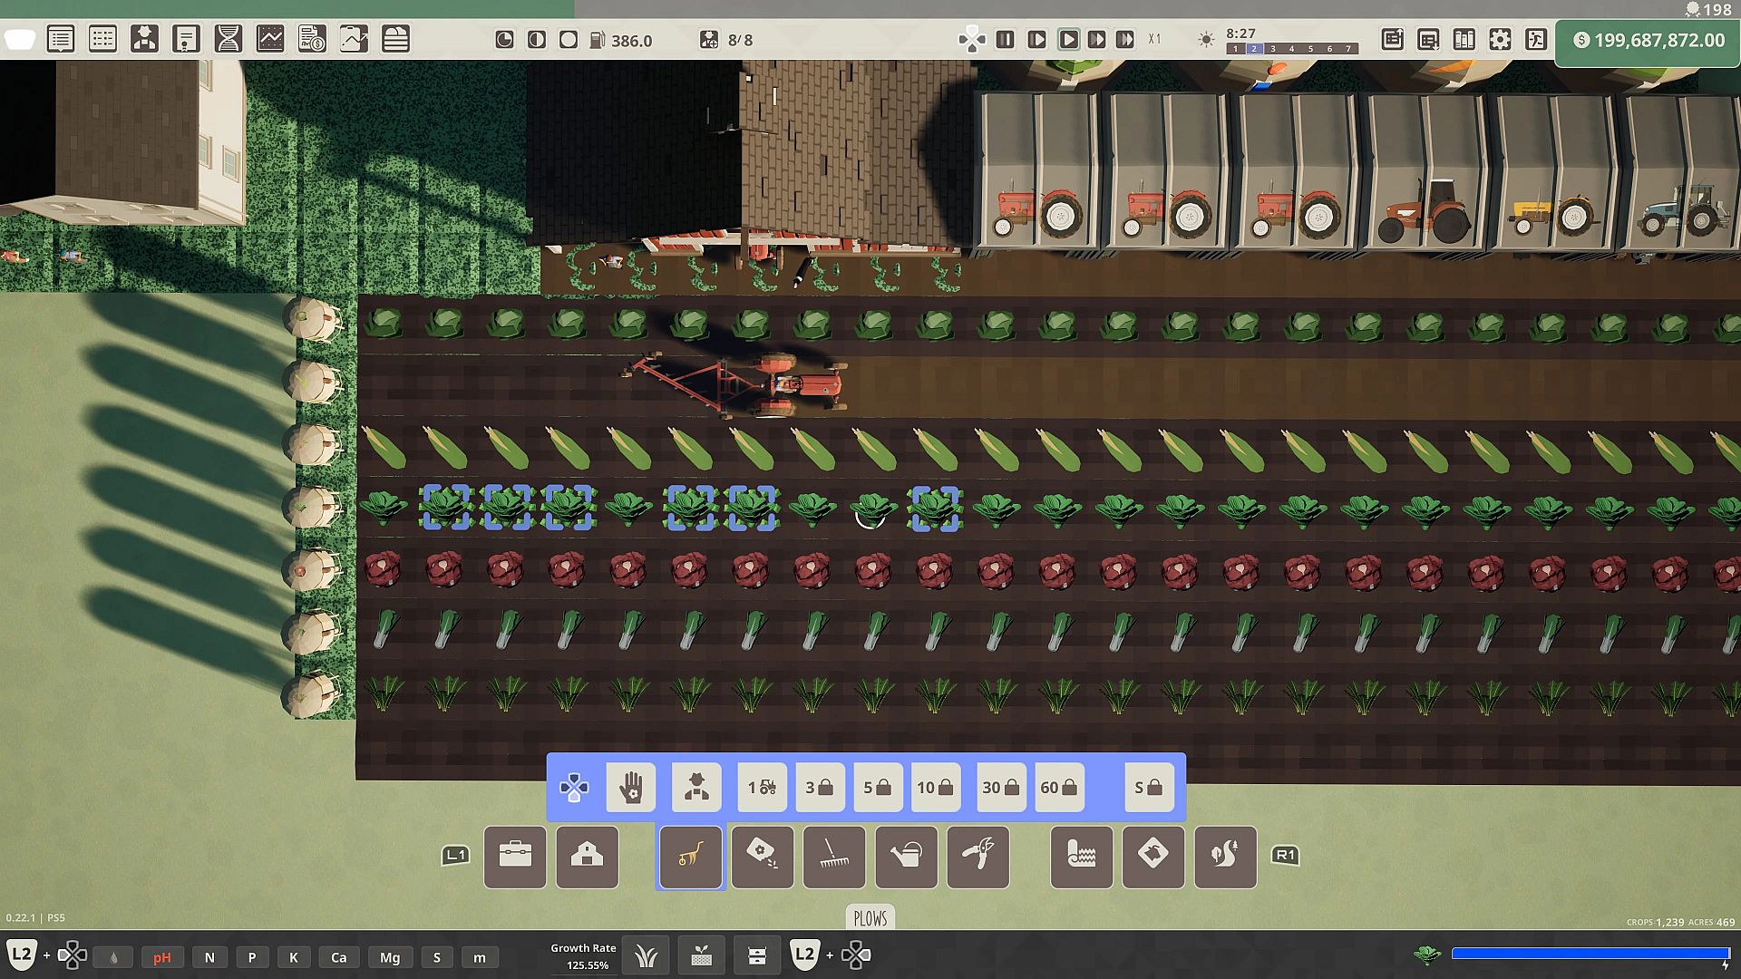Screen dimensions: 1741x979
Task: Toggle the pH soil overlay
Action: (162, 957)
